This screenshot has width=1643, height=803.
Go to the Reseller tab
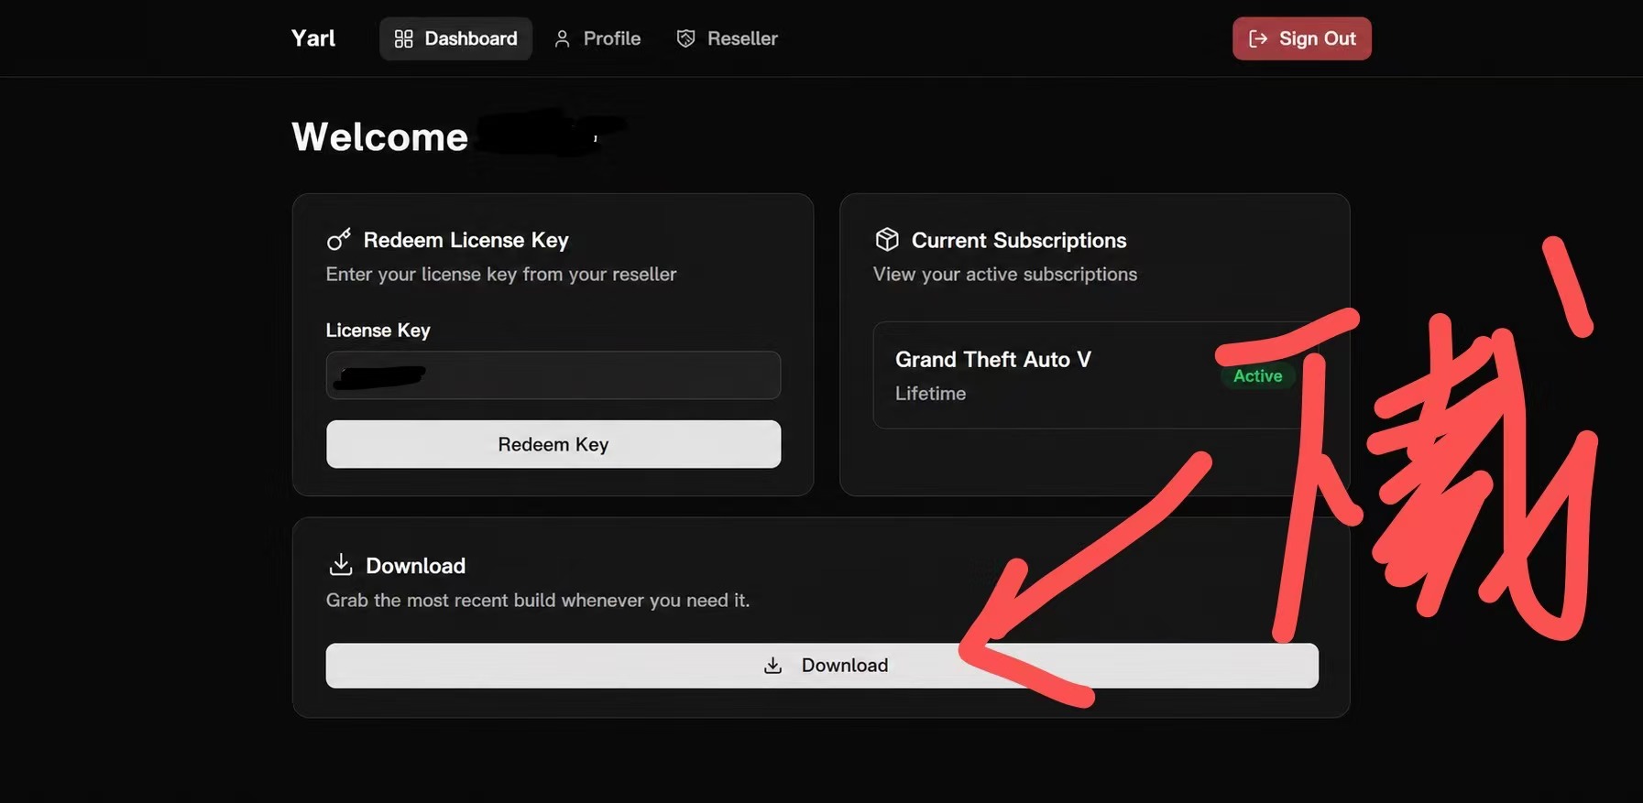[x=728, y=38]
